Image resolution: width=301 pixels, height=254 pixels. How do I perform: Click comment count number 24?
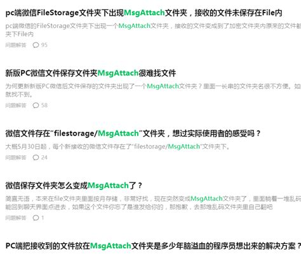coord(44,157)
